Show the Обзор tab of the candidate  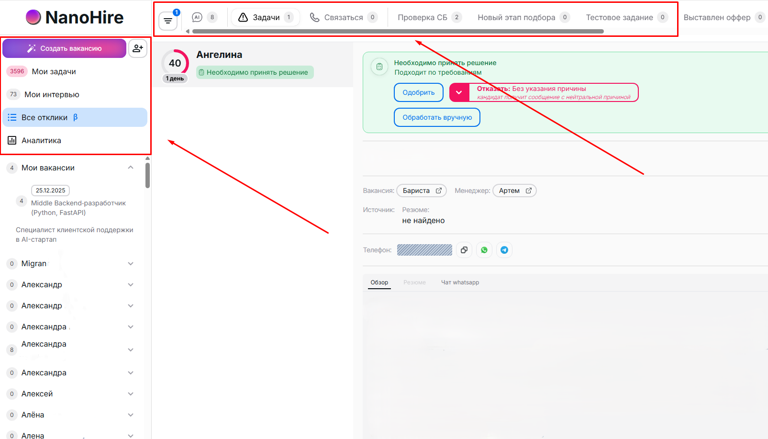(x=379, y=282)
